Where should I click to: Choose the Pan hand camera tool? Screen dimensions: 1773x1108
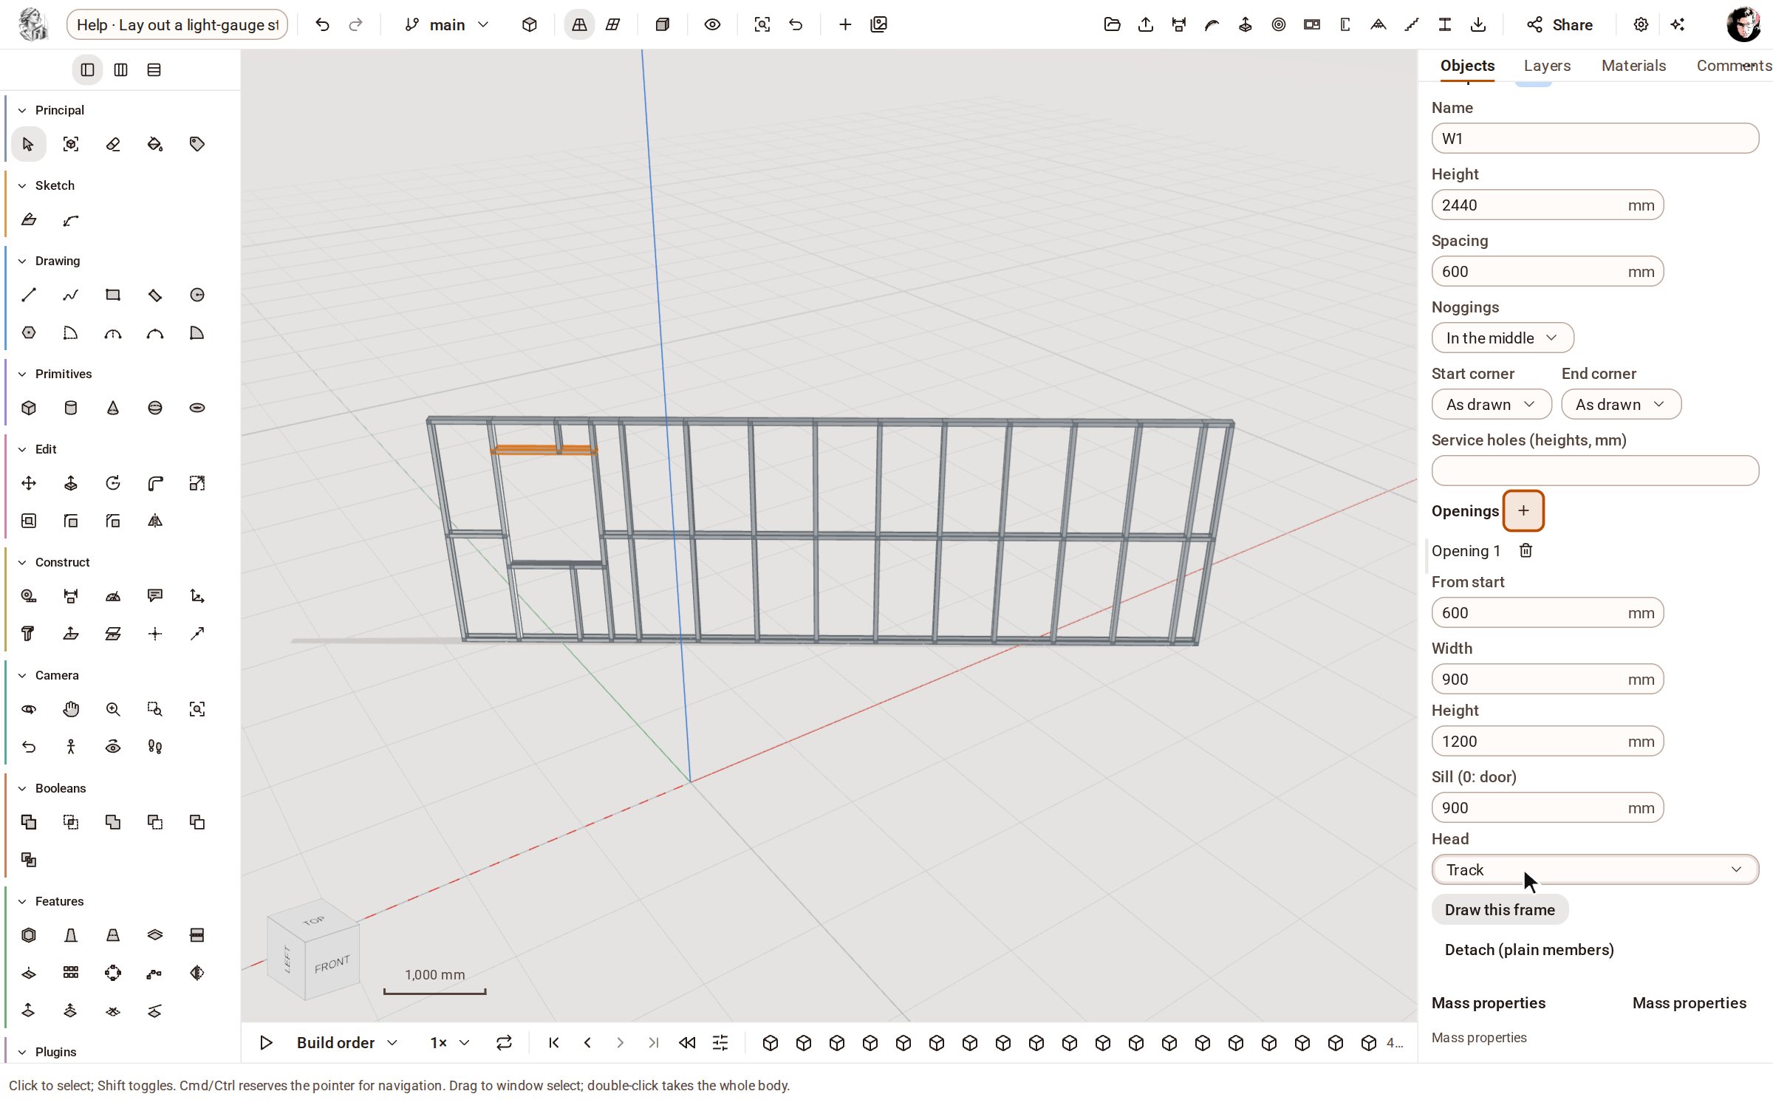point(71,709)
